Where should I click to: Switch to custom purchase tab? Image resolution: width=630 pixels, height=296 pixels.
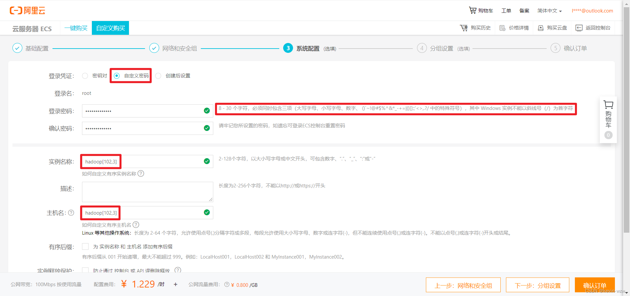(111, 28)
